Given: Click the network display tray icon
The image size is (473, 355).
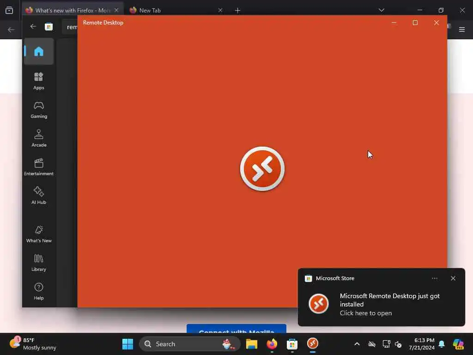Looking at the screenshot, I should pyautogui.click(x=386, y=344).
